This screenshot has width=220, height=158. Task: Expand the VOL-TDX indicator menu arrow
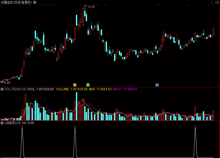coord(2,89)
